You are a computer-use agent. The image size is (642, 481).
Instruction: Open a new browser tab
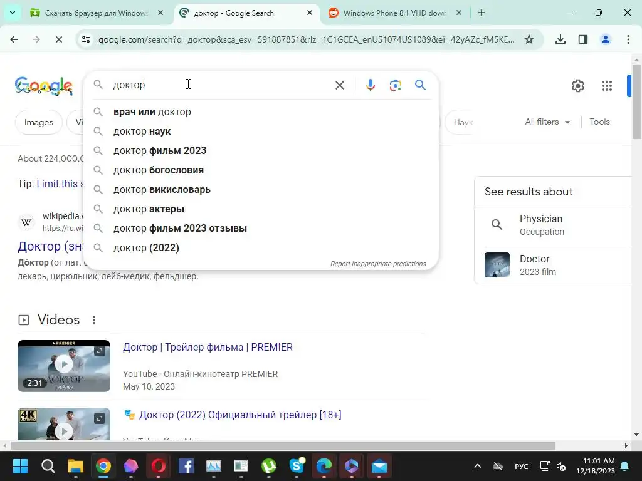(481, 13)
